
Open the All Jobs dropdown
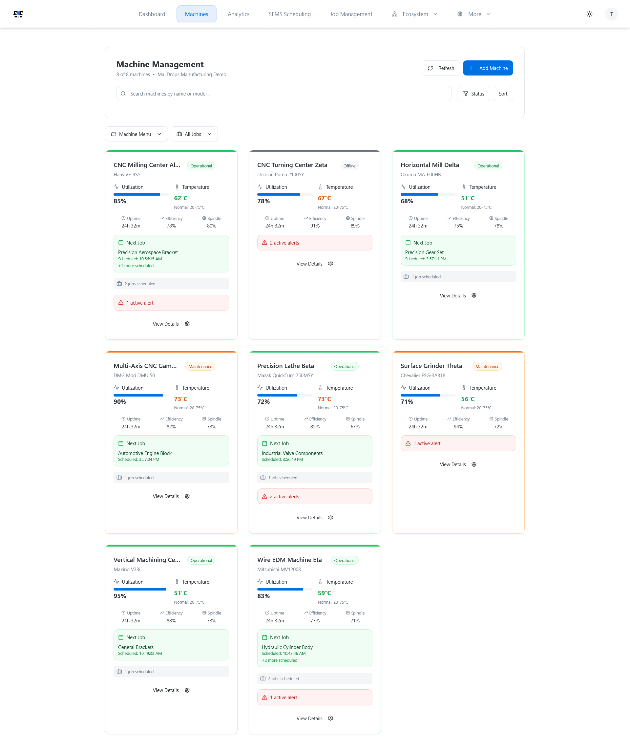tap(194, 134)
